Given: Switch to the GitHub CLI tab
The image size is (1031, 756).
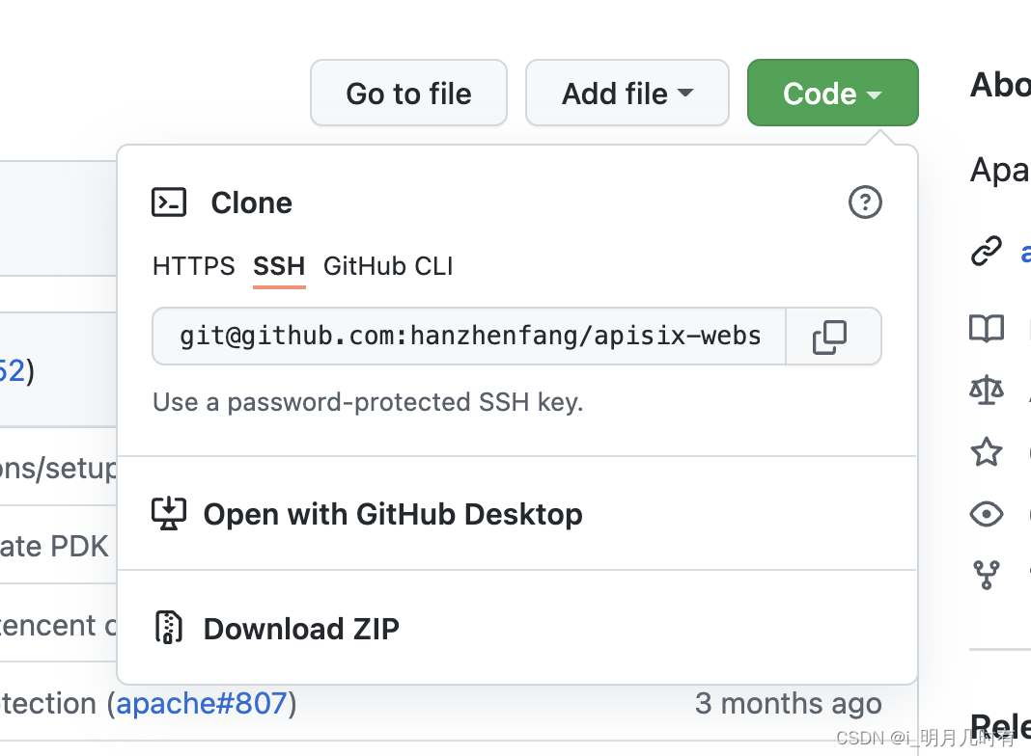Looking at the screenshot, I should click(388, 266).
